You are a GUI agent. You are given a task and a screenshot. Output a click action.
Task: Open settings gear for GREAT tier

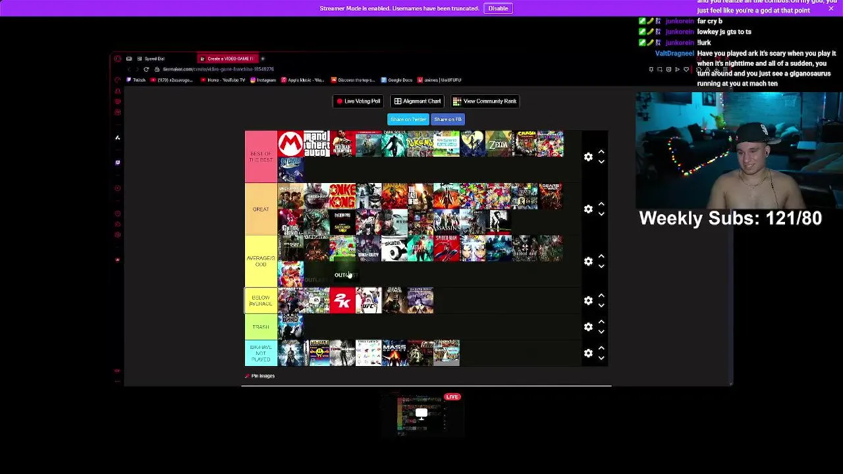588,209
